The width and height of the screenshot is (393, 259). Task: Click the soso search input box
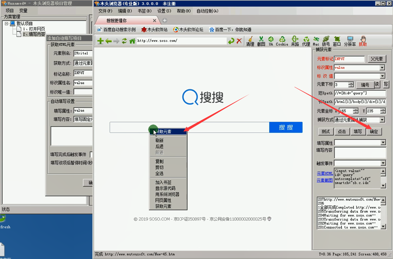[x=190, y=127]
